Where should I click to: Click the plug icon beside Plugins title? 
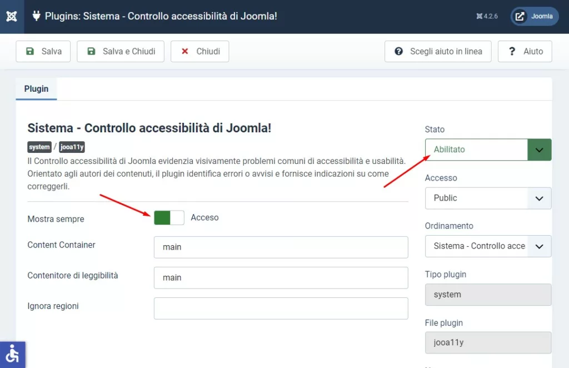pyautogui.click(x=36, y=16)
